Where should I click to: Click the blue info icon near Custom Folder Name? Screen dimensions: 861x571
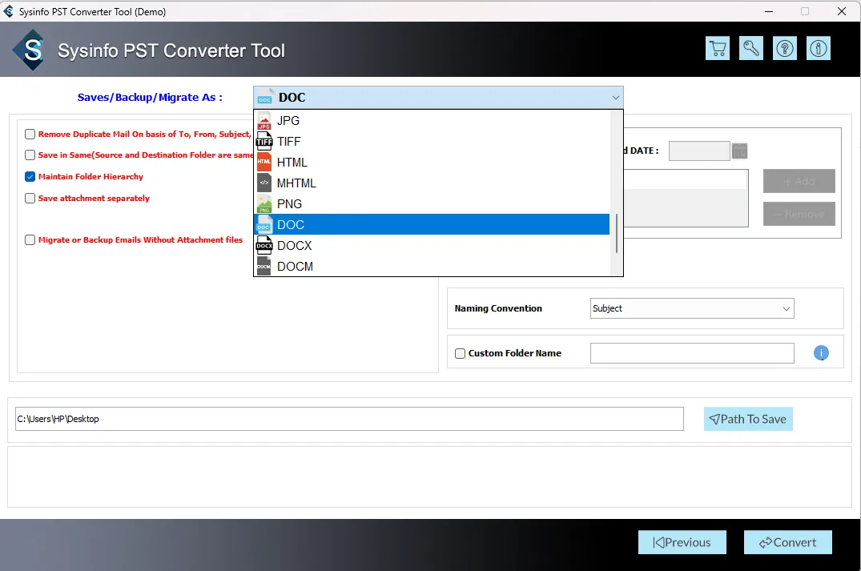point(821,353)
